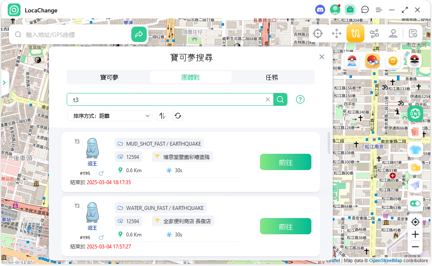Click the green share arrow button beside address search
The image size is (432, 266).
click(139, 34)
